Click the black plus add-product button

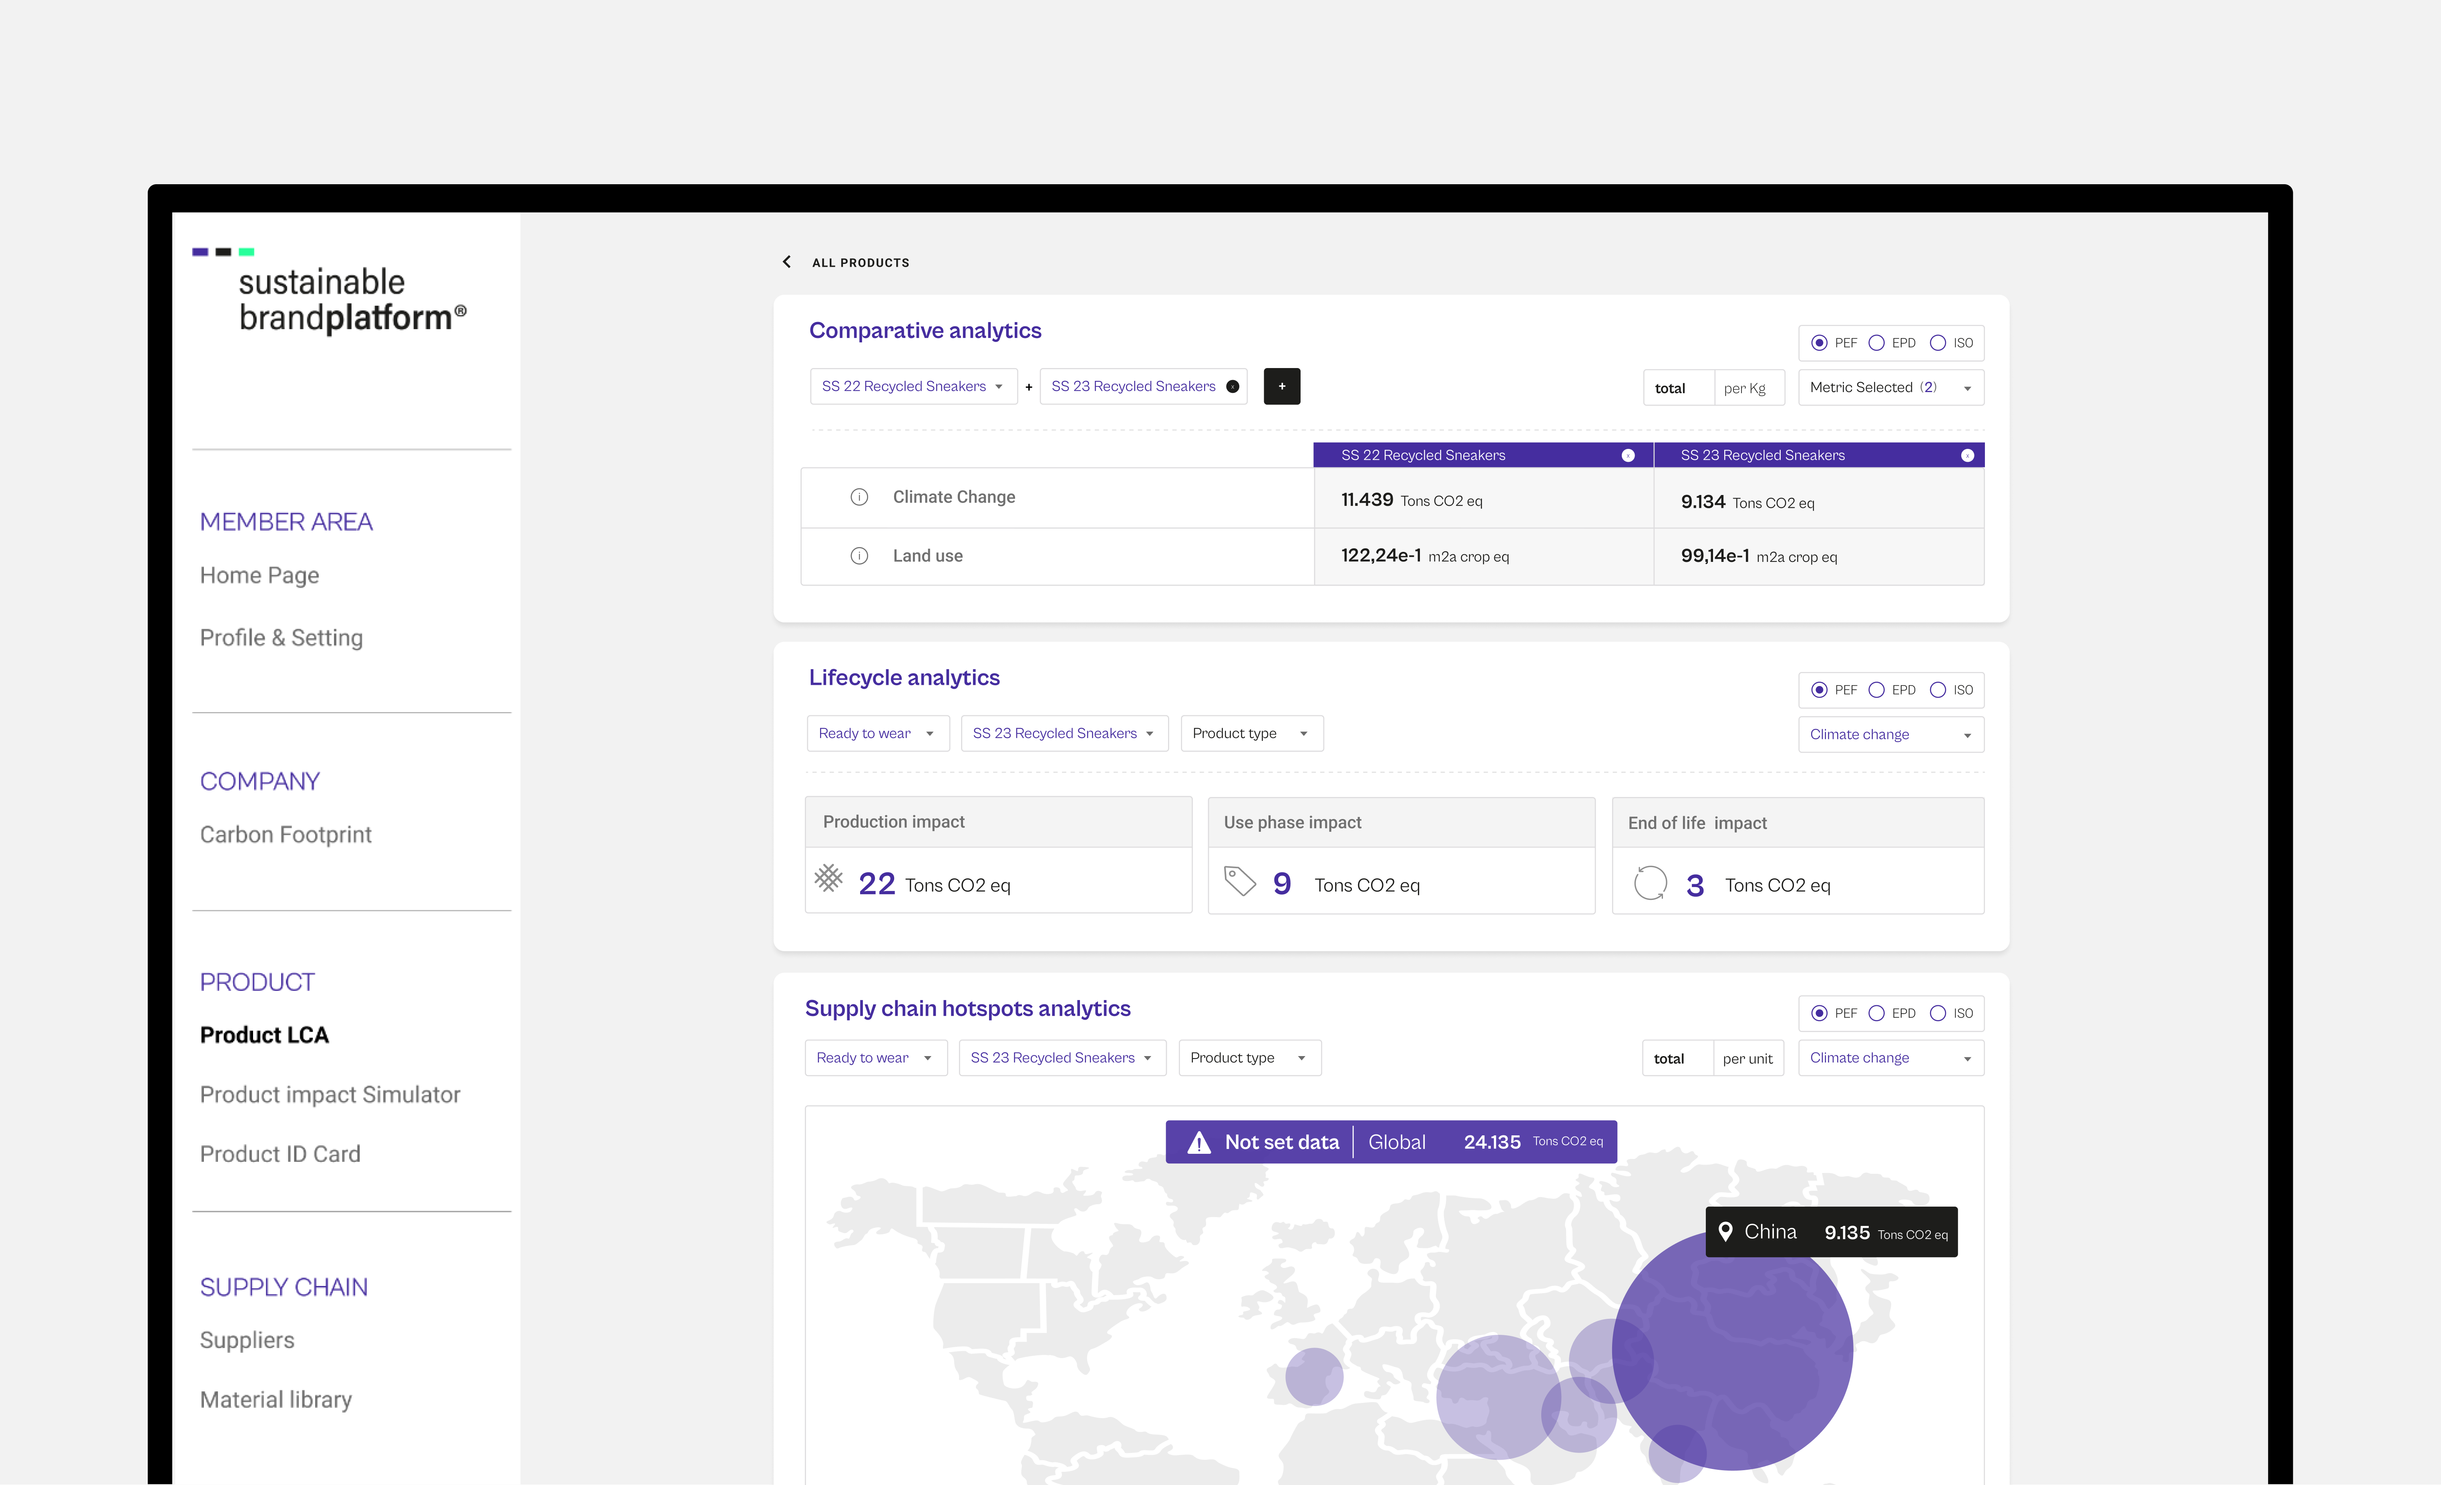pyautogui.click(x=1281, y=386)
